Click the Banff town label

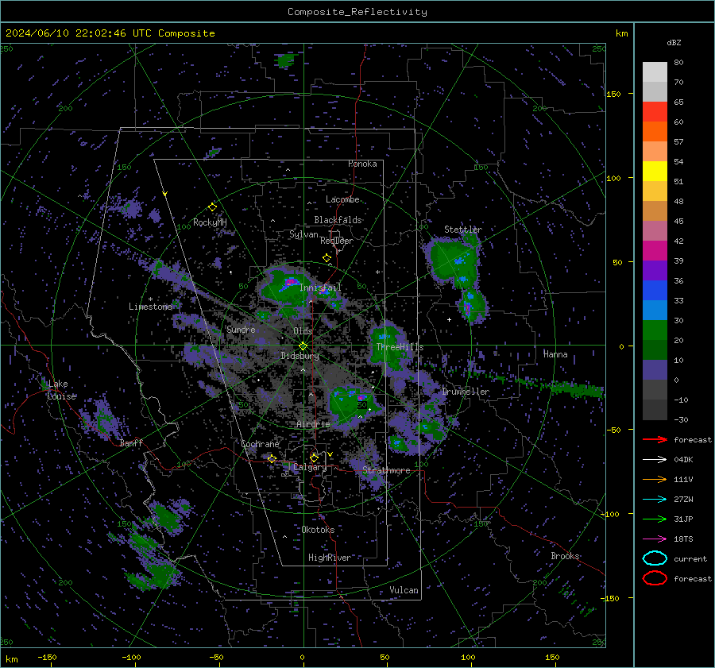pyautogui.click(x=131, y=442)
